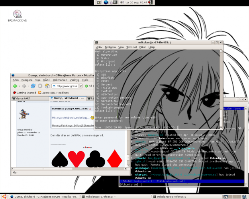This screenshot has height=199, width=249.
Task: Click the first workspace in switcher
Action: point(225,197)
